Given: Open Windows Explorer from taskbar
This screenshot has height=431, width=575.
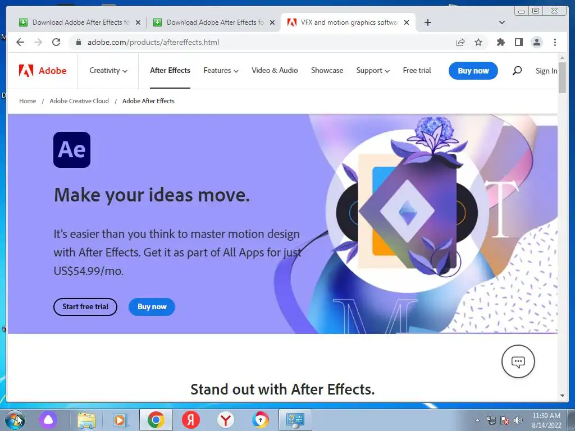Looking at the screenshot, I should click(x=86, y=420).
